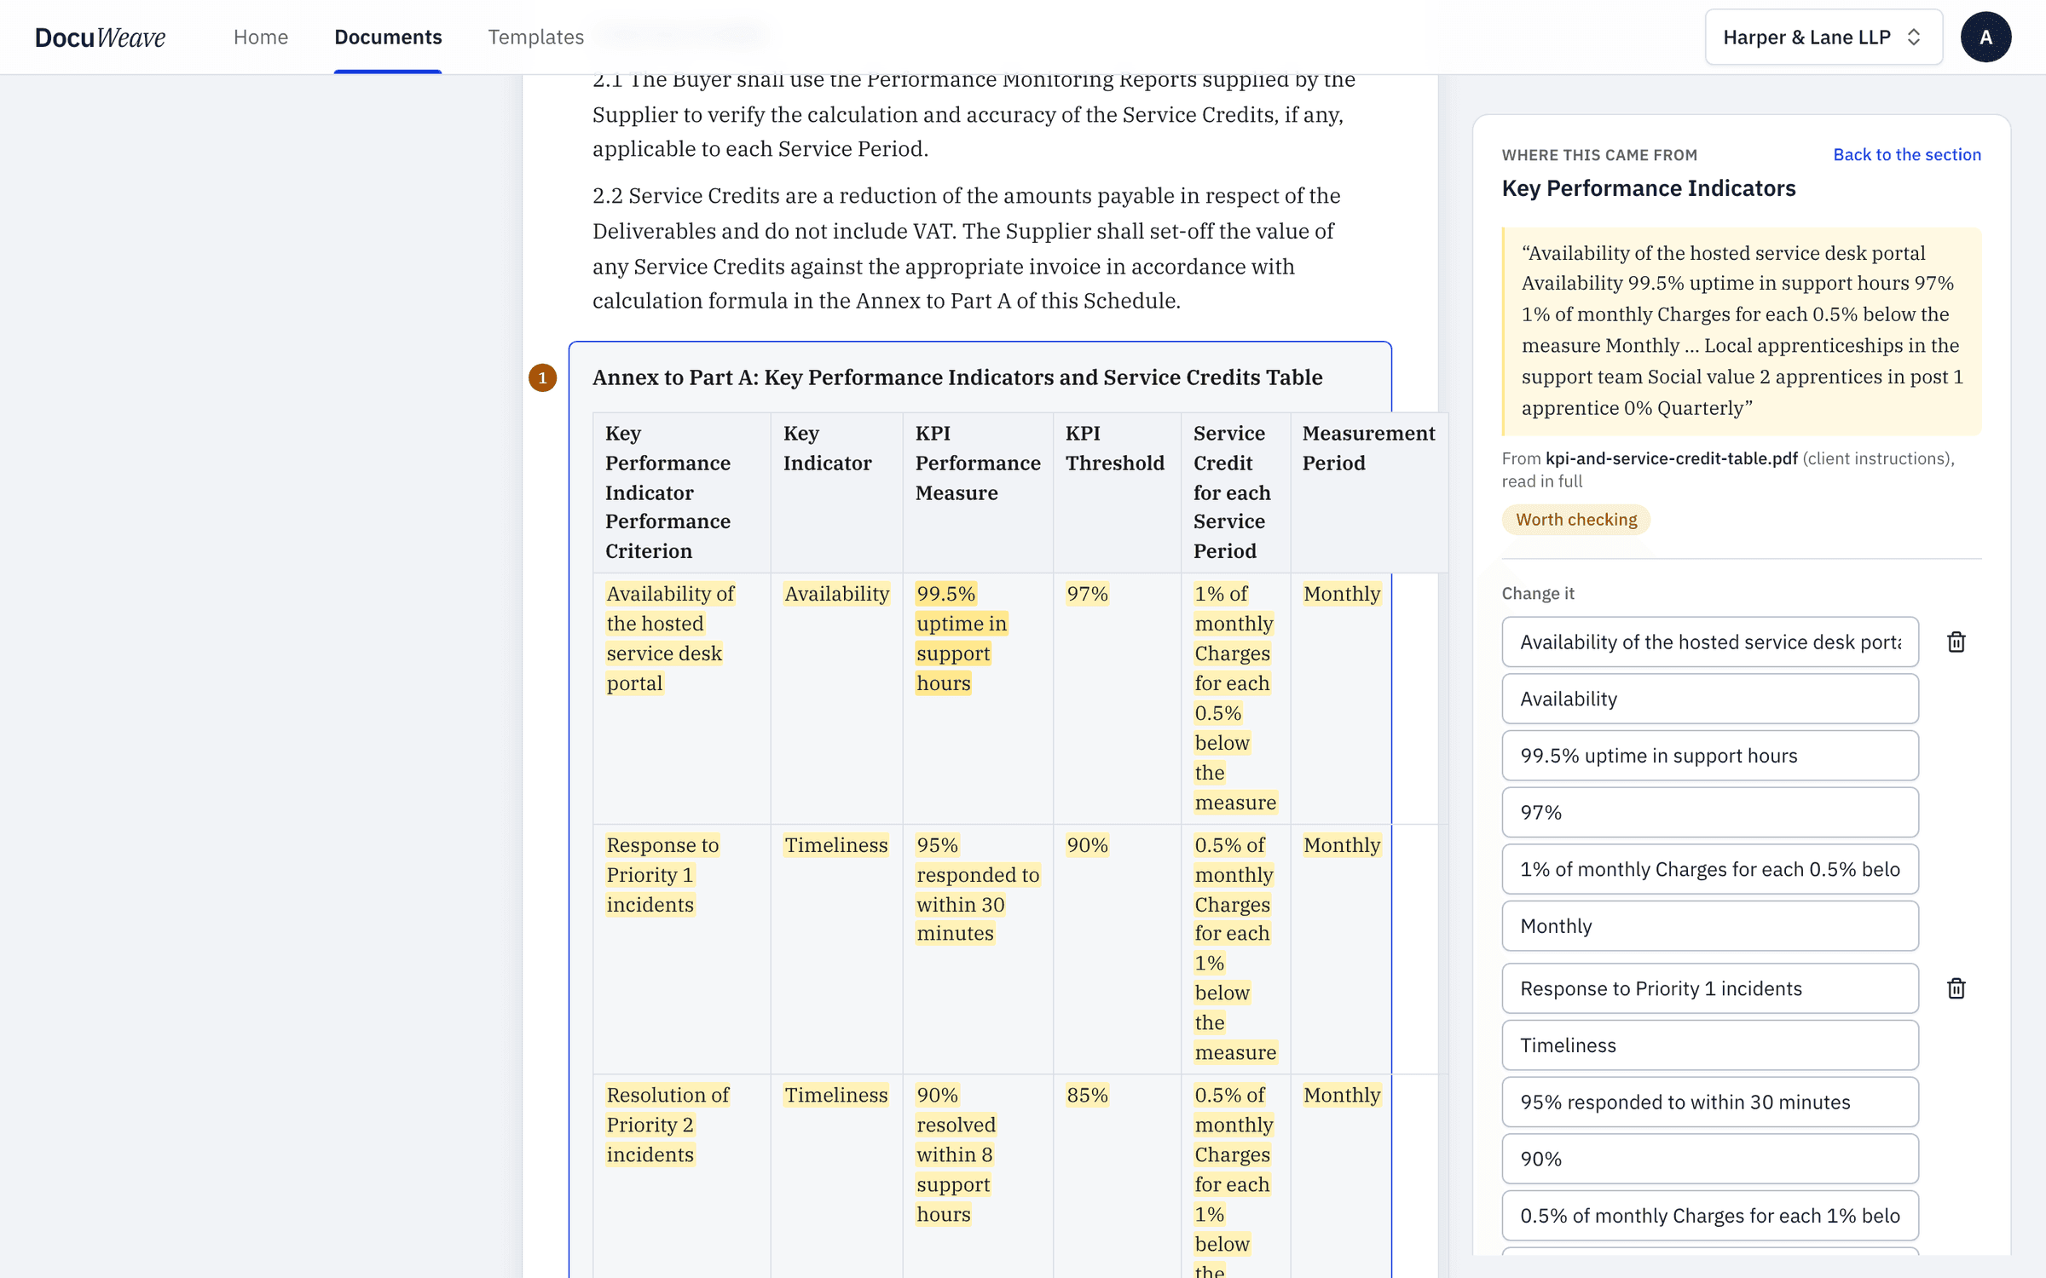Open the user avatar menu
The height and width of the screenshot is (1278, 2046).
[1985, 37]
